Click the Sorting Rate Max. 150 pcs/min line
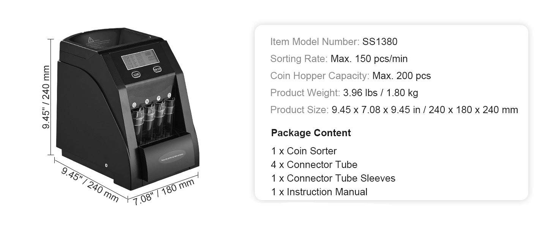The width and height of the screenshot is (556, 227). coord(339,59)
